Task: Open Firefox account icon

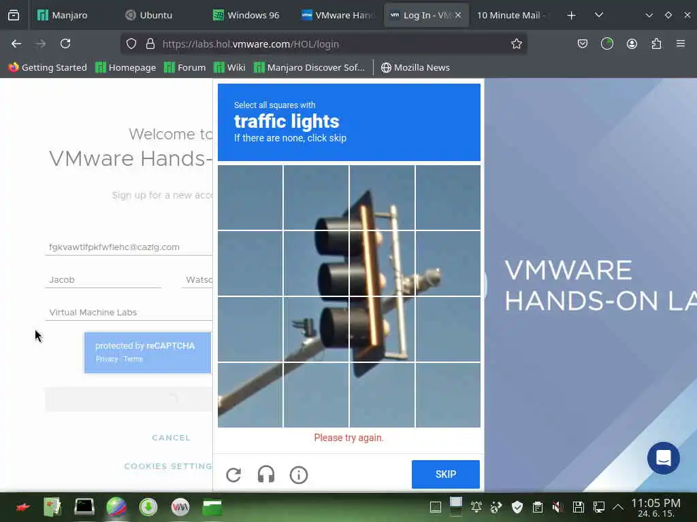Action: [x=632, y=43]
